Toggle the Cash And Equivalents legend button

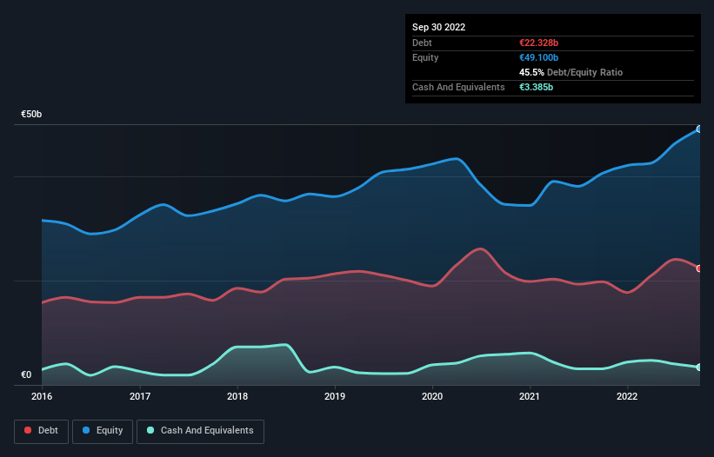pos(200,431)
